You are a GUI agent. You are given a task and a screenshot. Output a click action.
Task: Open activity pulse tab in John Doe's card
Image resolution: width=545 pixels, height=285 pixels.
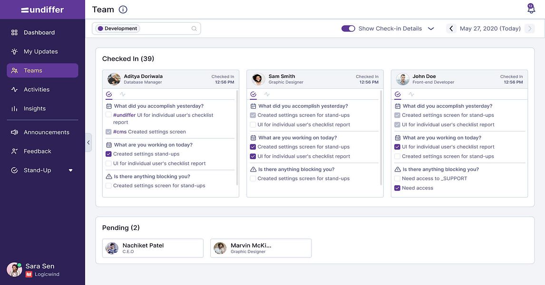411,94
